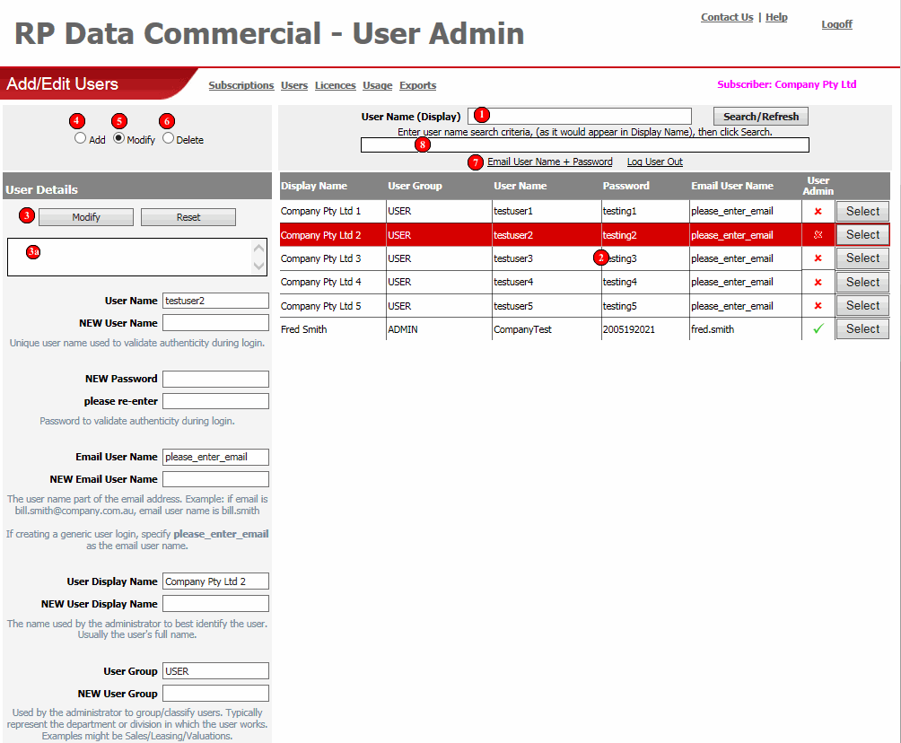The height and width of the screenshot is (743, 901).
Task: Click the "fred.smith" email user name cell
Action: [x=713, y=329]
